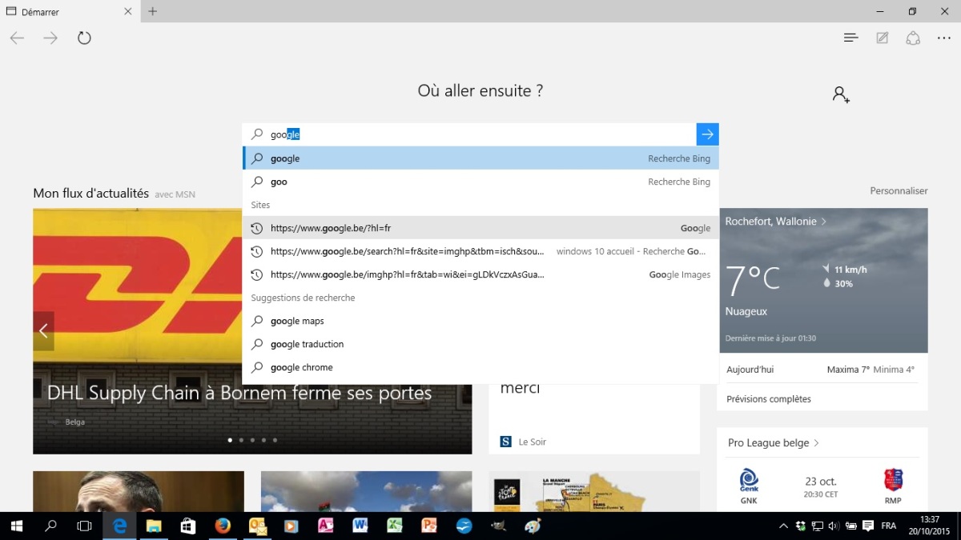Open PowerPoint from the taskbar
The image size is (961, 540).
click(x=428, y=526)
